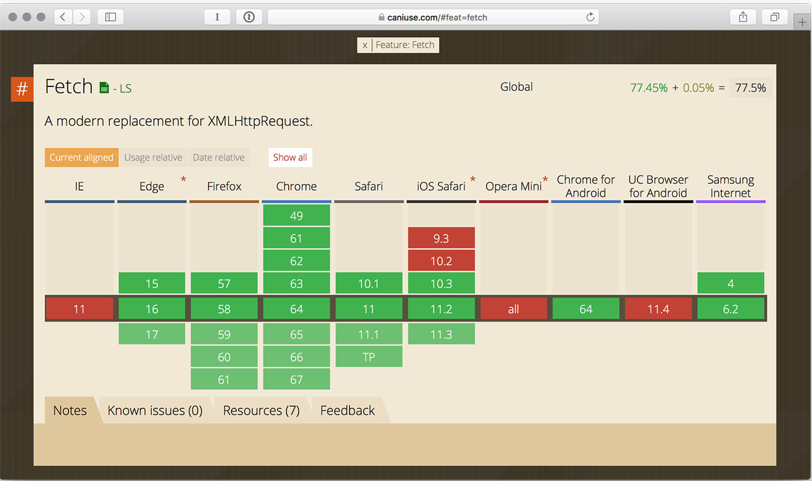Screen dimensions: 812x481
Task: Click the Edge 16 current cell
Action: pos(152,309)
